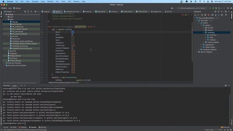Screen dimensions: 233x131
Task: Click the user account icon in top toolbar
Action: pyautogui.click(x=172, y=8)
